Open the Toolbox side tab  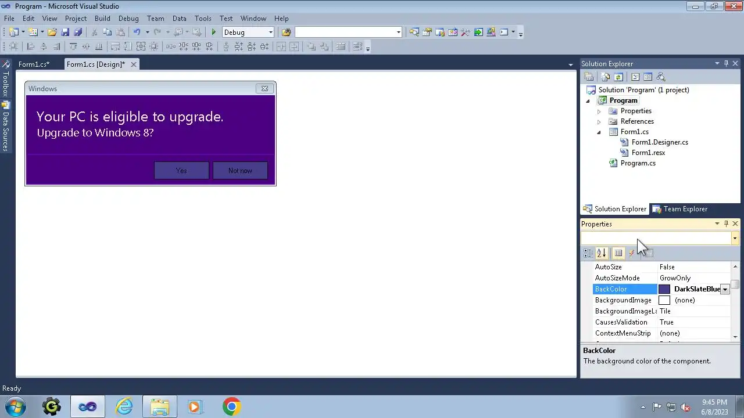5,78
